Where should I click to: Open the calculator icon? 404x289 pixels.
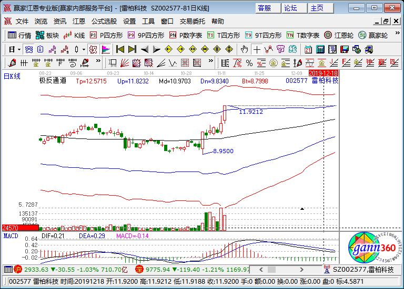(320, 49)
